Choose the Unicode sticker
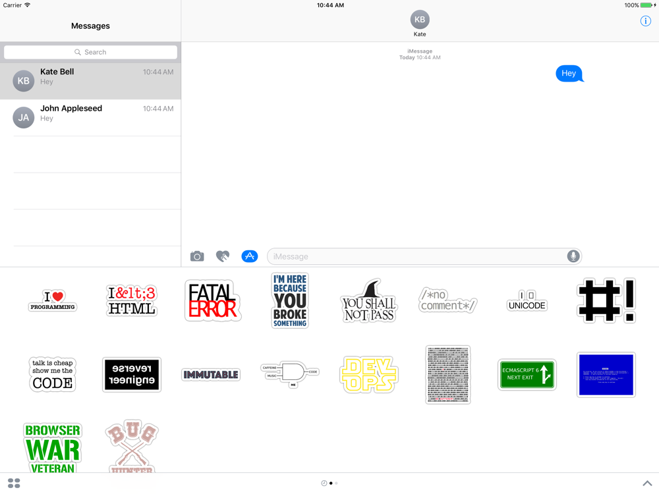 (527, 300)
